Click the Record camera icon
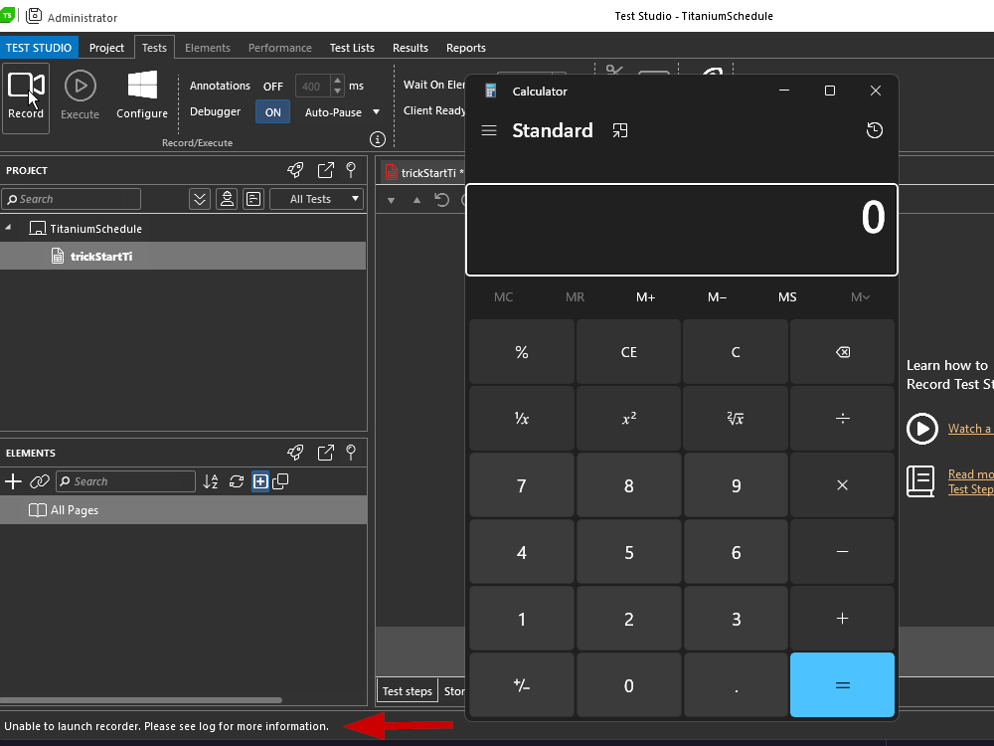994x746 pixels. coord(26,87)
